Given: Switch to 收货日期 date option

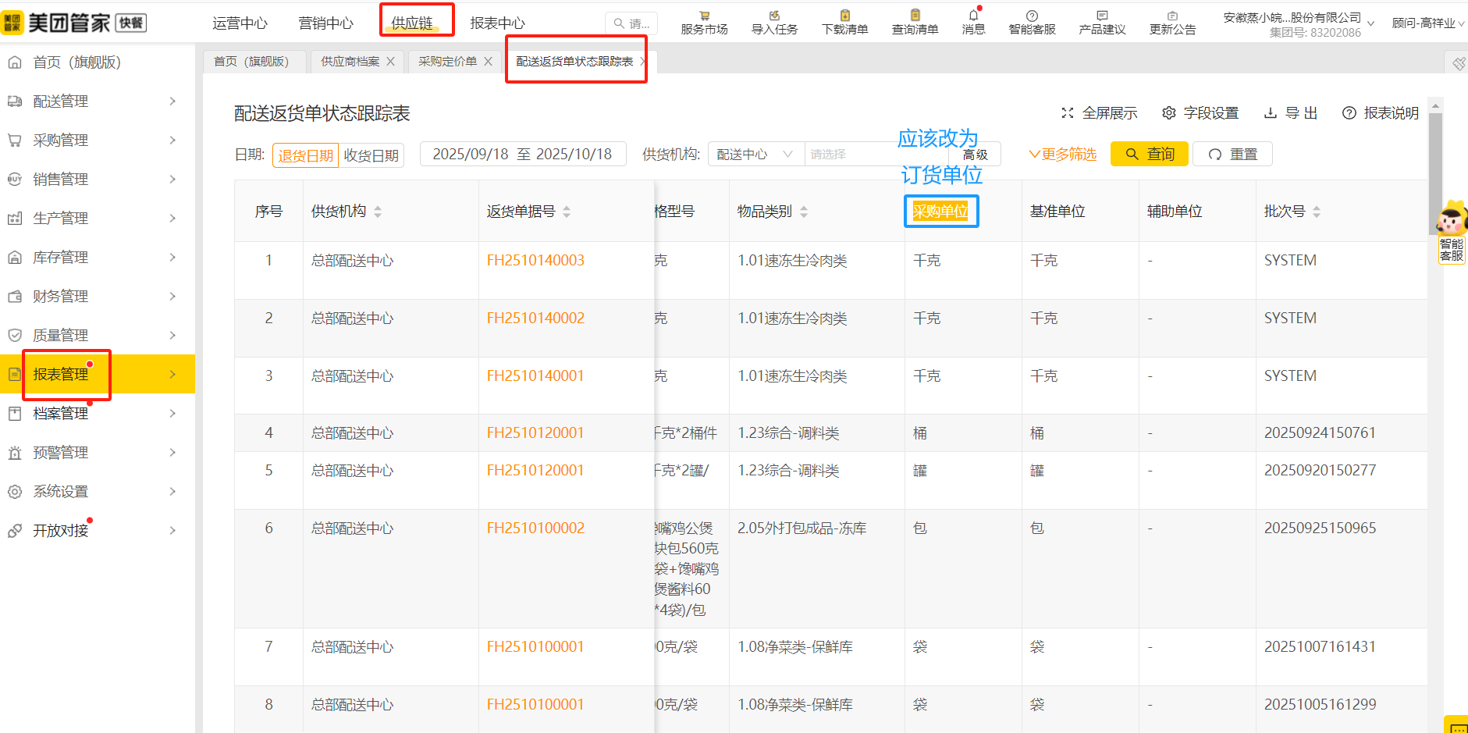Looking at the screenshot, I should coord(371,155).
